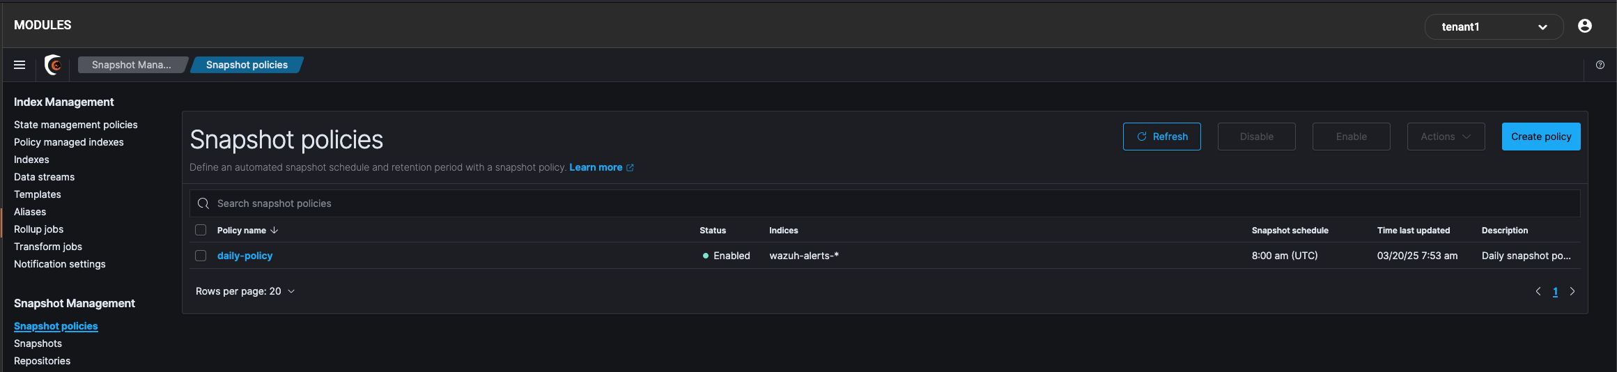Click the help icon in breadcrumb bar
Image resolution: width=1617 pixels, height=372 pixels.
tap(1600, 65)
